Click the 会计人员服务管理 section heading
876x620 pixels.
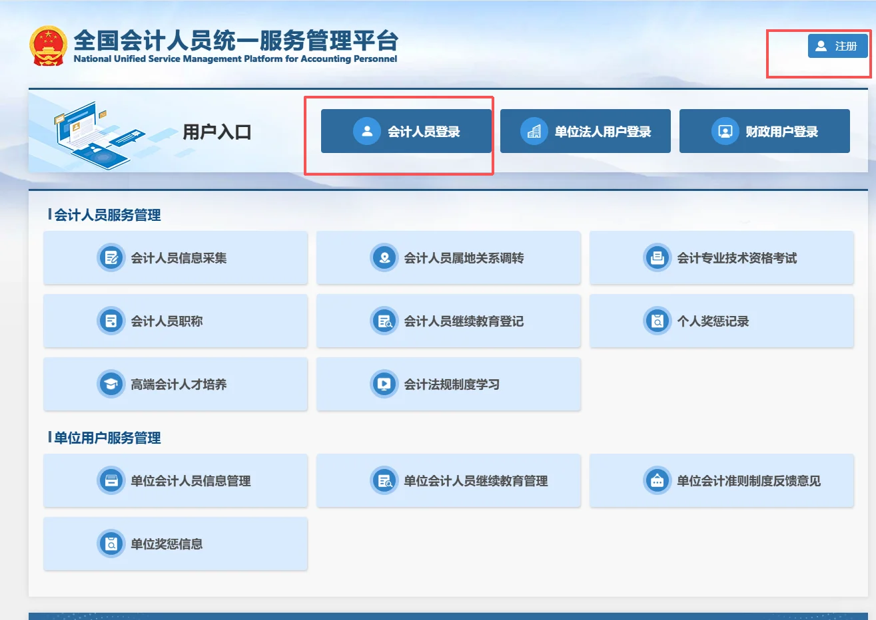click(x=107, y=215)
